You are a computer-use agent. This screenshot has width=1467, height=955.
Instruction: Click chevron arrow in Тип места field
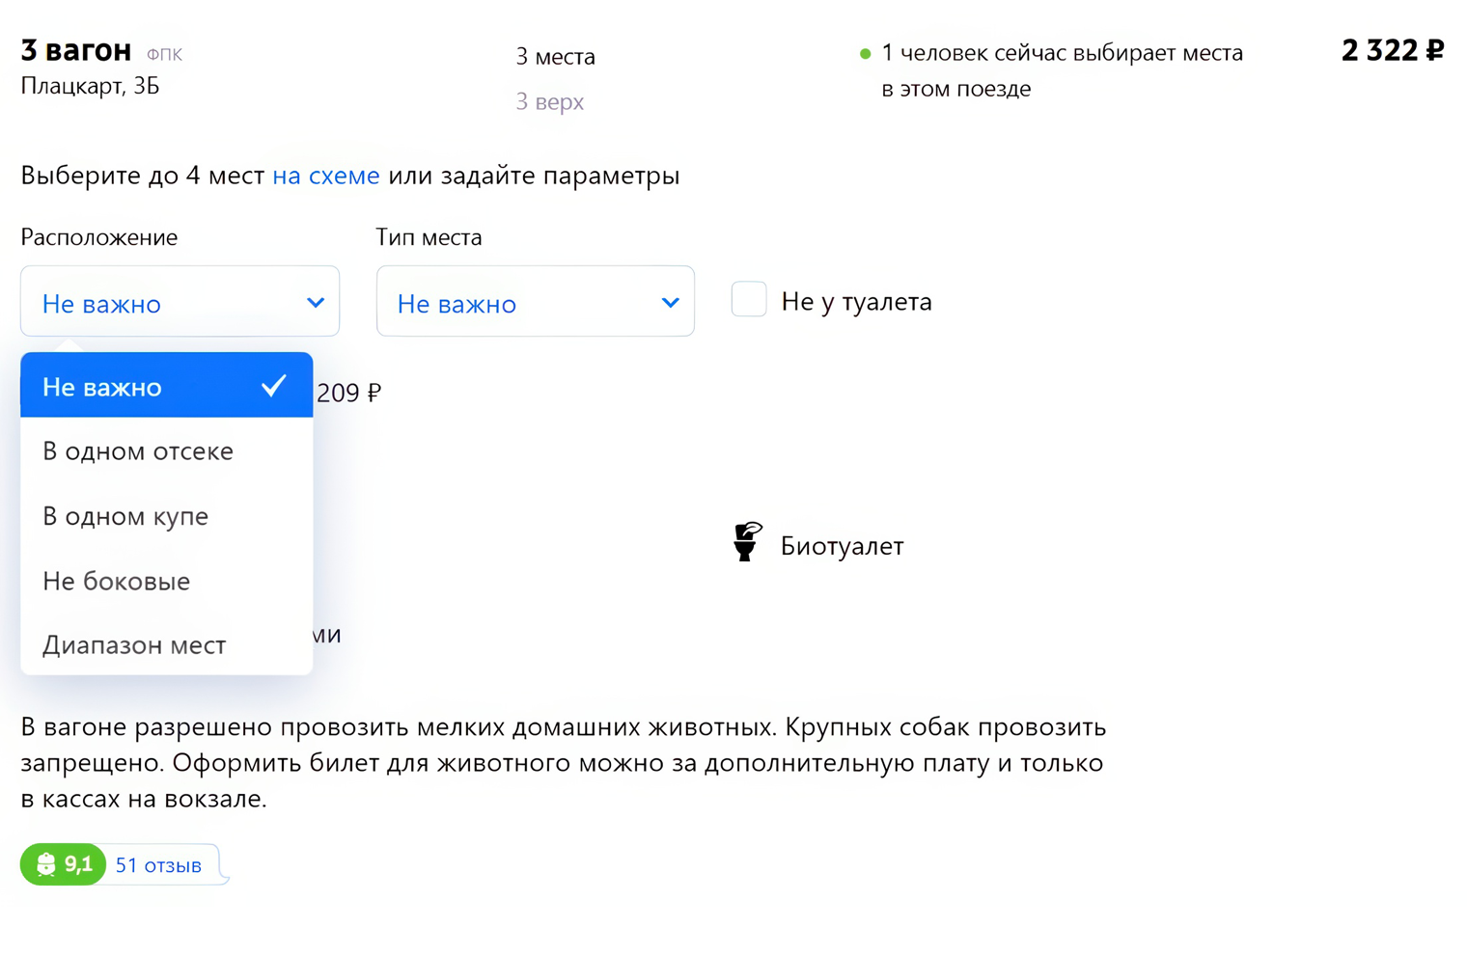(x=671, y=303)
